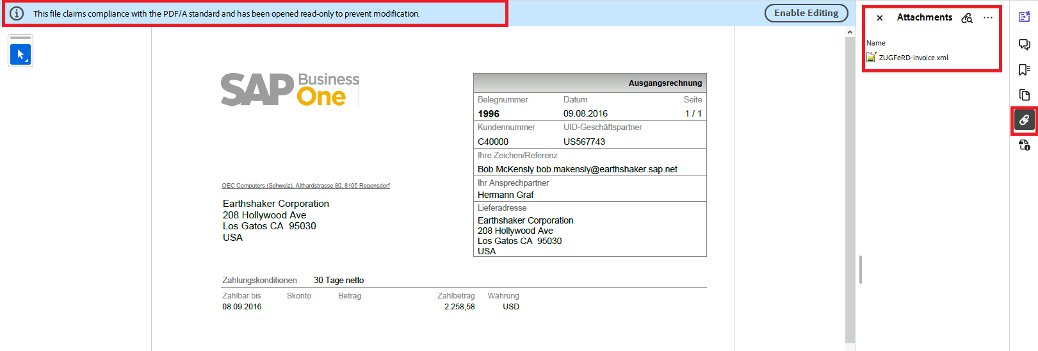
Task: Click the scroll up arrow of document
Action: pos(850,32)
